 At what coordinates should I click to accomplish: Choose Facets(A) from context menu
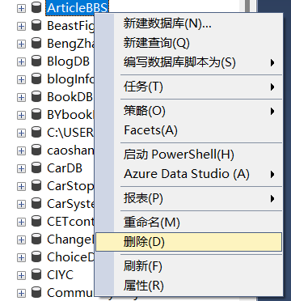188,130
